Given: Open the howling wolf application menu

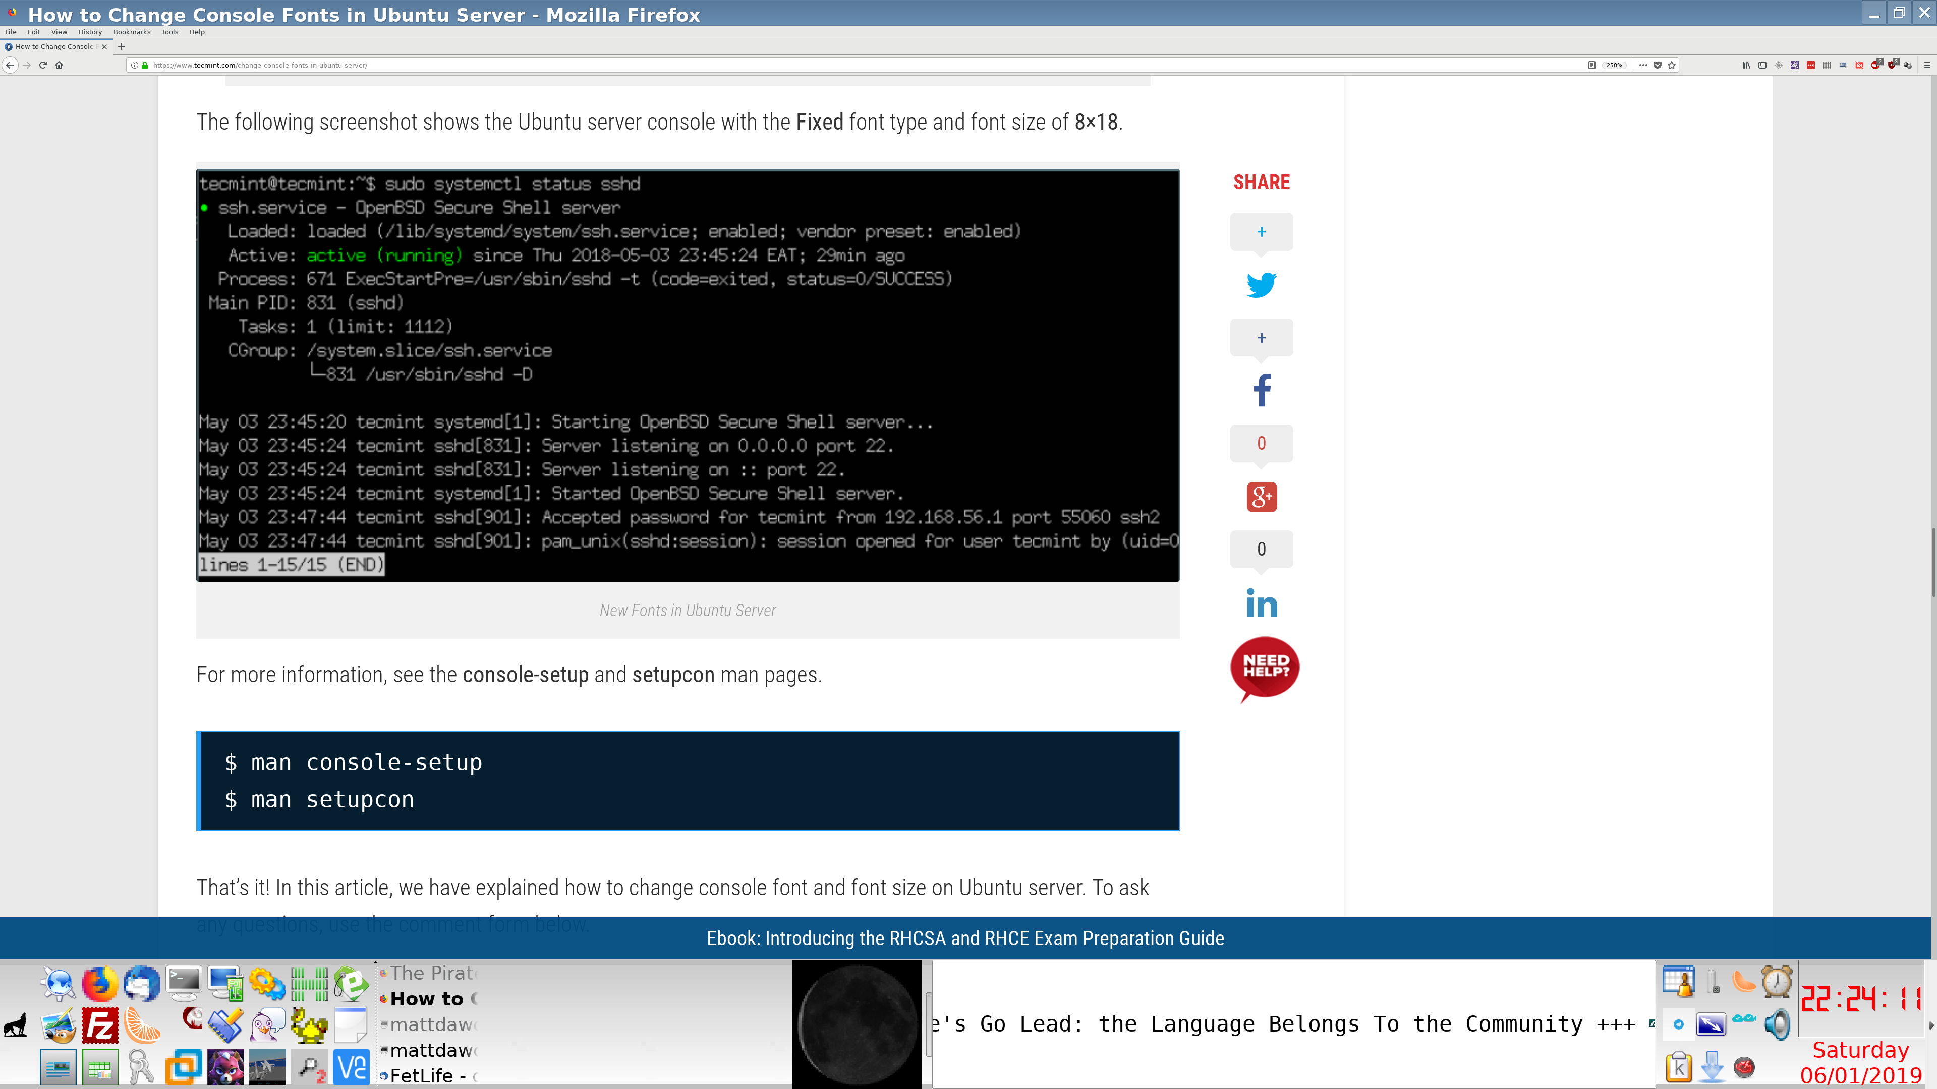Looking at the screenshot, I should point(16,1025).
